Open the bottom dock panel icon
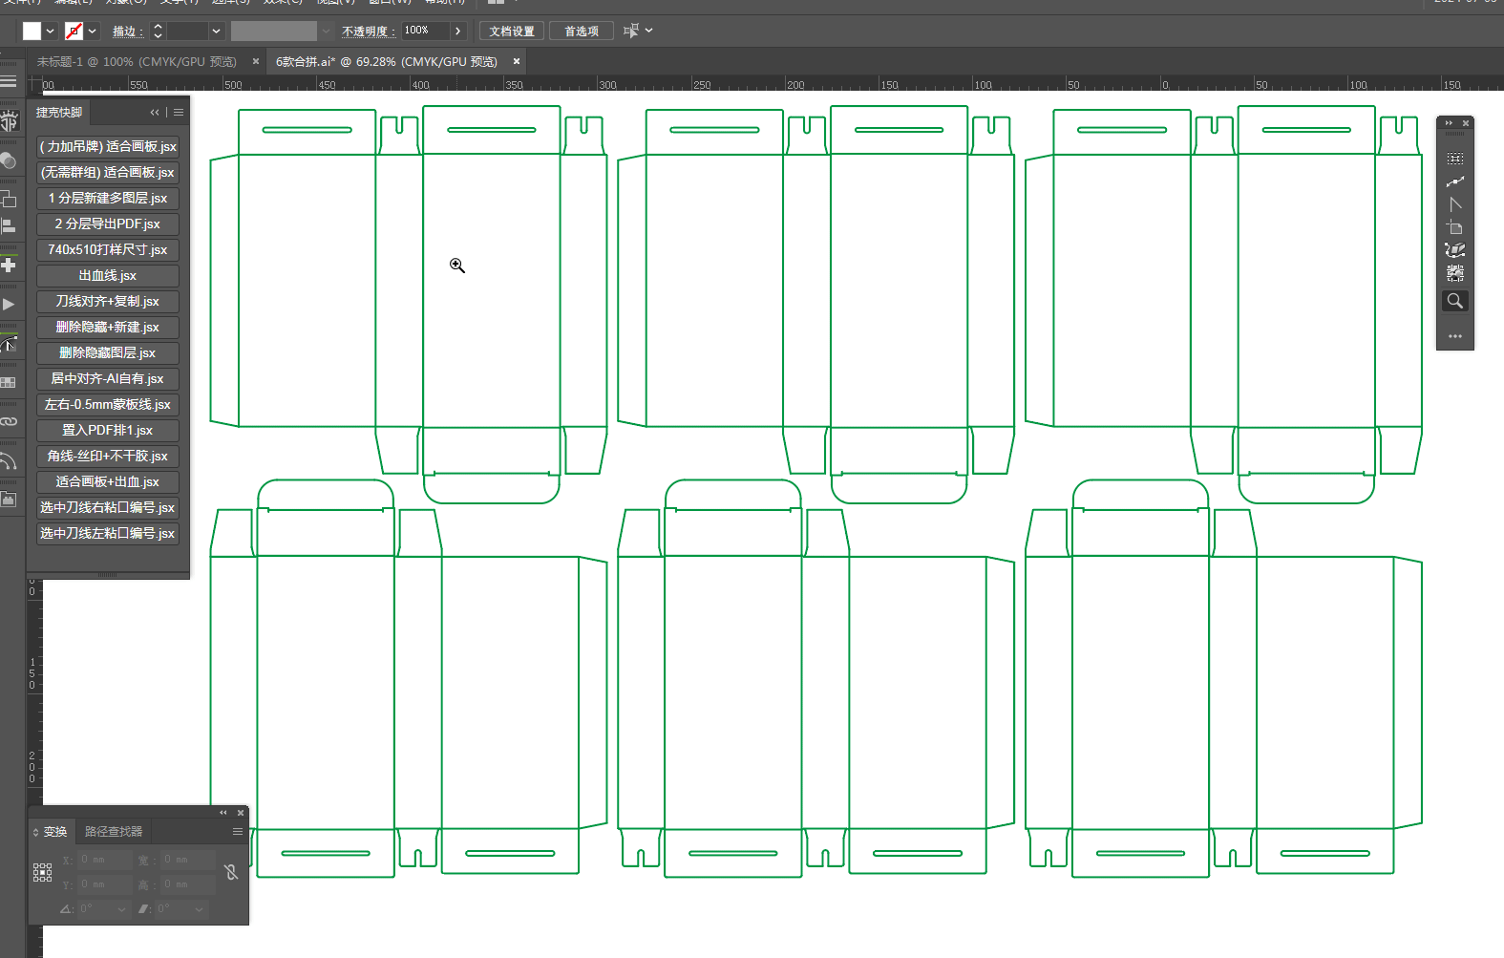This screenshot has height=958, width=1504. (9, 500)
